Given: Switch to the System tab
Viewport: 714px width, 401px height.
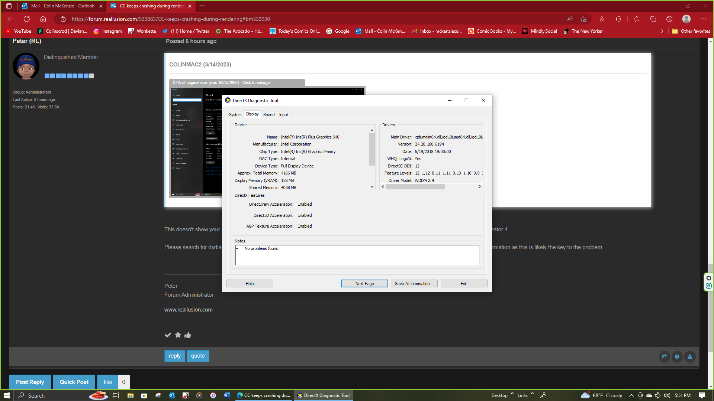Looking at the screenshot, I should pyautogui.click(x=235, y=115).
